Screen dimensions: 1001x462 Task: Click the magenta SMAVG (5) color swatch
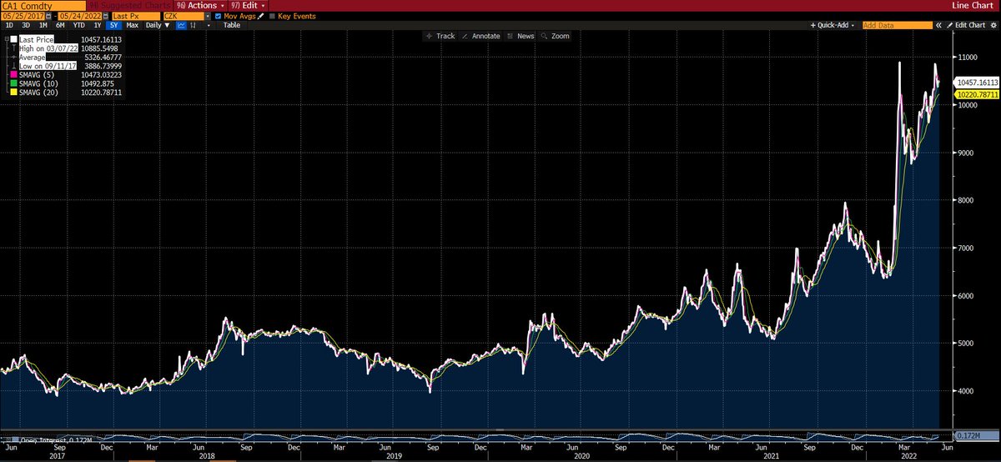pyautogui.click(x=13, y=74)
